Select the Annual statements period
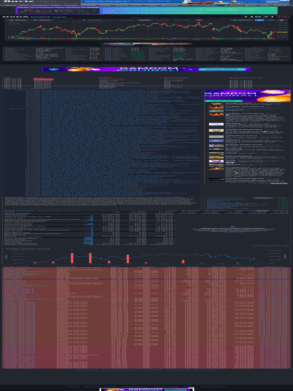 click(263, 211)
